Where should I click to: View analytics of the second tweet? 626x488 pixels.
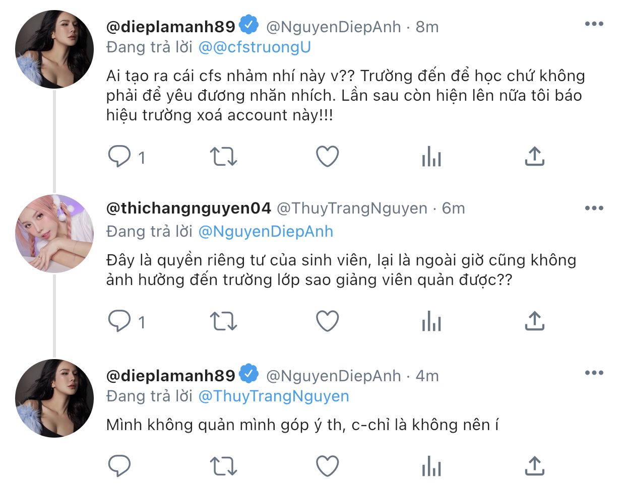(431, 321)
